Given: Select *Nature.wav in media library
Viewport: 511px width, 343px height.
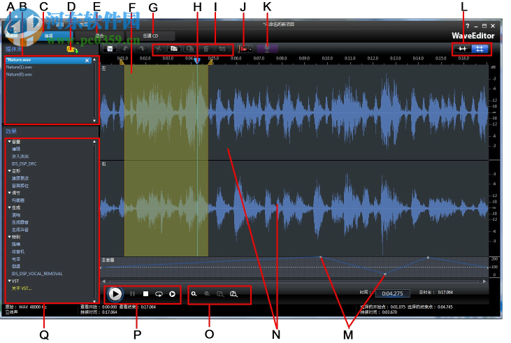Looking at the screenshot, I should (48, 60).
